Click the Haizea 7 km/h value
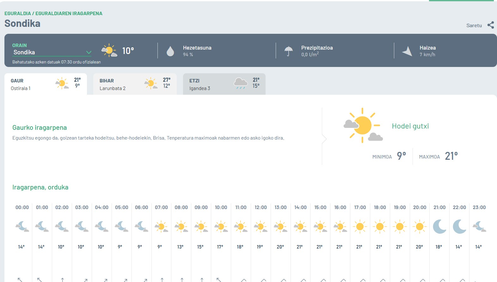This screenshot has height=282, width=497. point(427,55)
